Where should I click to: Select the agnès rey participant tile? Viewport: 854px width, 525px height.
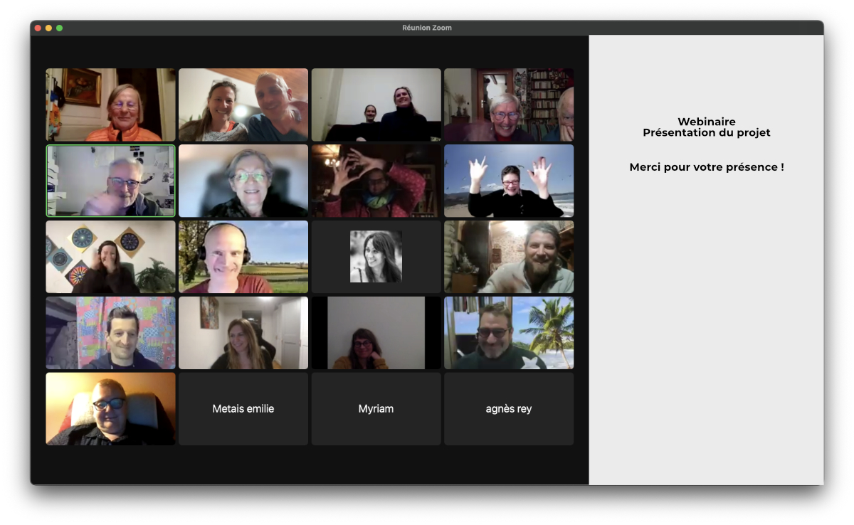[x=509, y=409]
